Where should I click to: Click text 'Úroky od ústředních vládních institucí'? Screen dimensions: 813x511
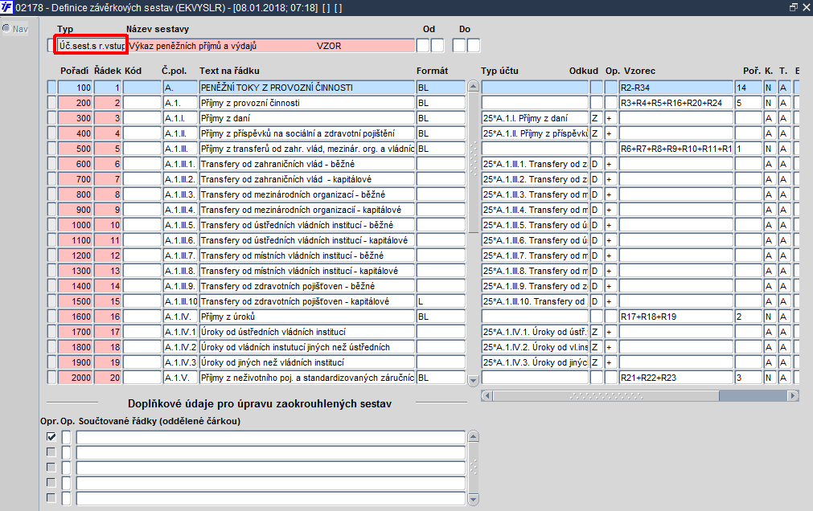tap(273, 332)
